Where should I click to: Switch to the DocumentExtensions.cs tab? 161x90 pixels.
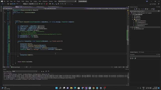pyautogui.click(x=54, y=7)
